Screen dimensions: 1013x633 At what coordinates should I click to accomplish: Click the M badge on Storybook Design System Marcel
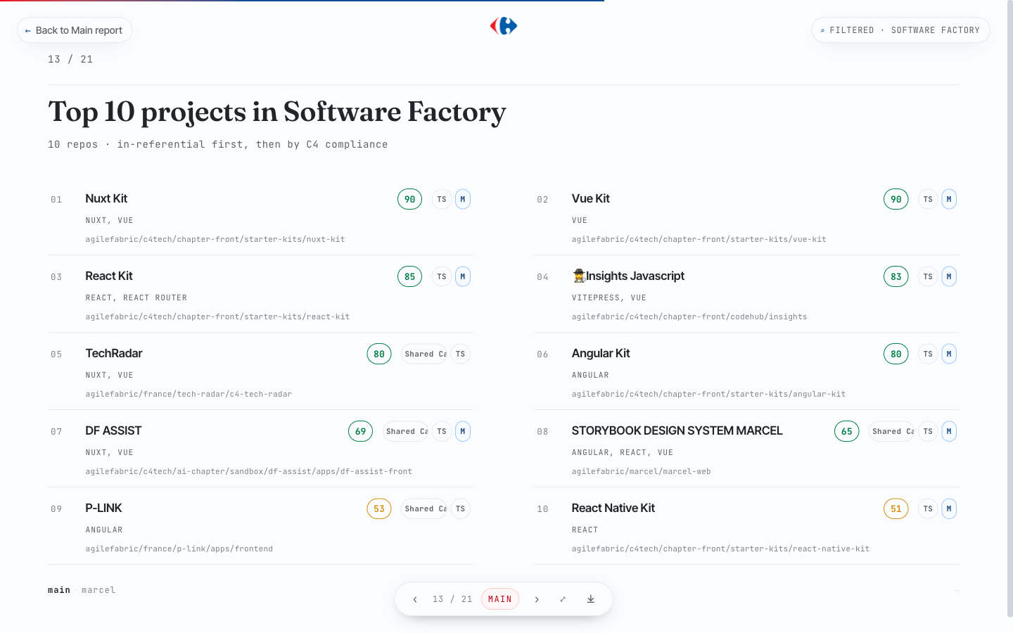click(x=949, y=431)
